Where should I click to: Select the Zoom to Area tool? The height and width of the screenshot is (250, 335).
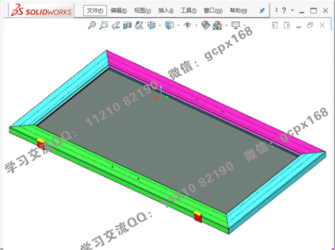point(104,26)
